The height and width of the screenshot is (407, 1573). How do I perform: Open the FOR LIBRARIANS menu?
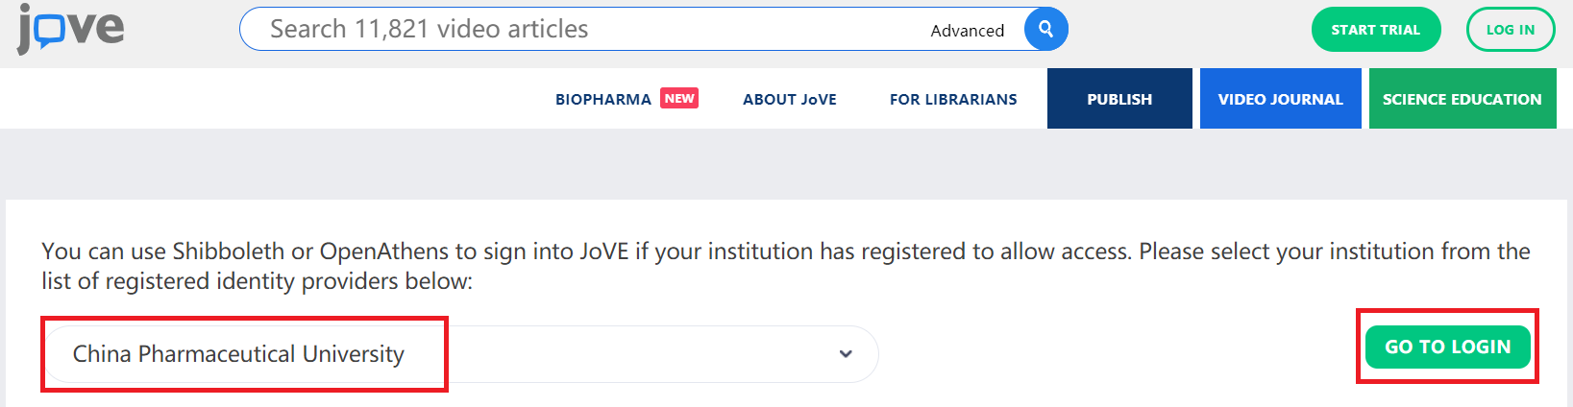pyautogui.click(x=952, y=100)
